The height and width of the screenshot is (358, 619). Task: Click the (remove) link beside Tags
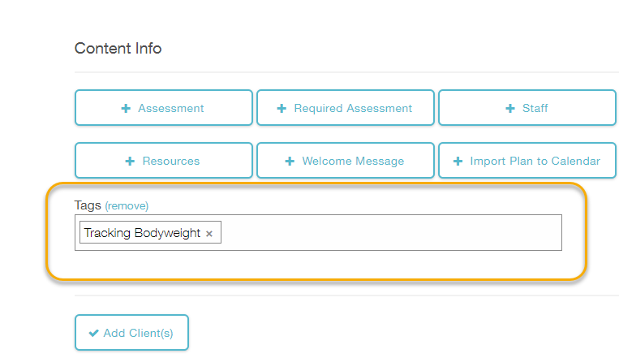tap(127, 206)
